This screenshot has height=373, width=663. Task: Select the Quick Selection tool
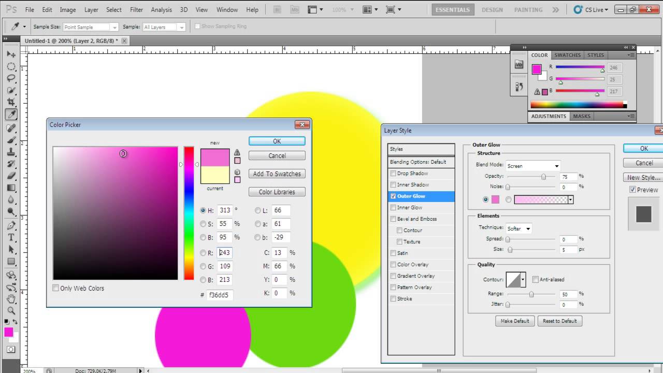click(x=10, y=90)
